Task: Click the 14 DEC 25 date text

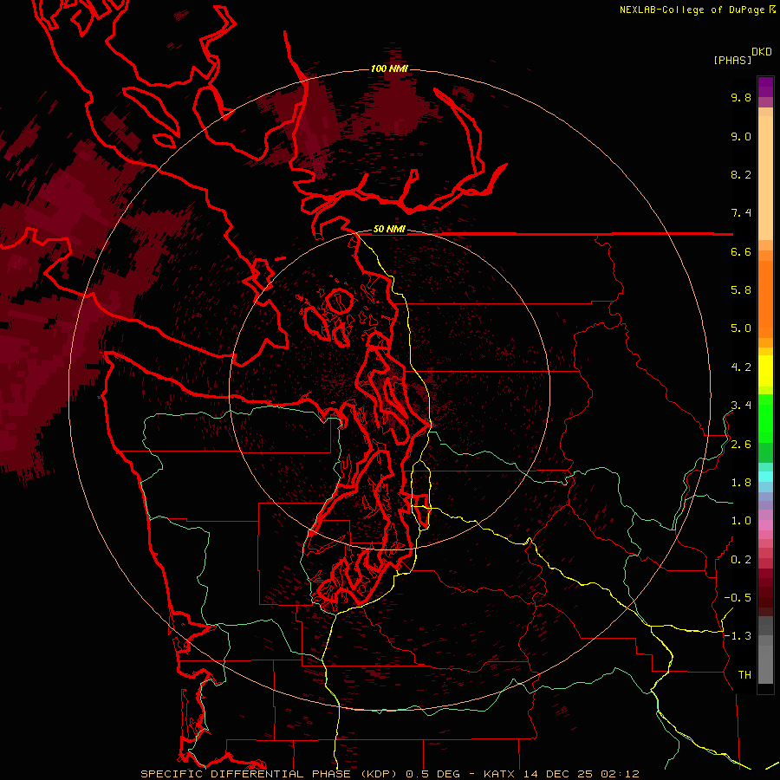Action: [558, 774]
